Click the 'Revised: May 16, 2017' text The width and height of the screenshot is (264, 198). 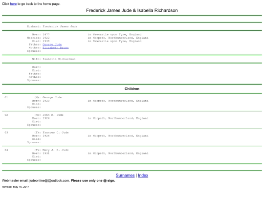[16, 187]
